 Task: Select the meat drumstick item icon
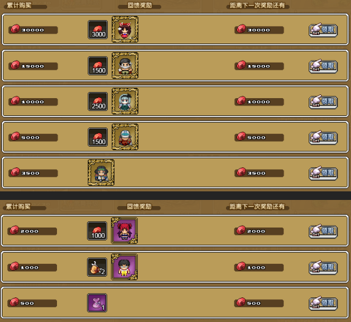[97, 267]
